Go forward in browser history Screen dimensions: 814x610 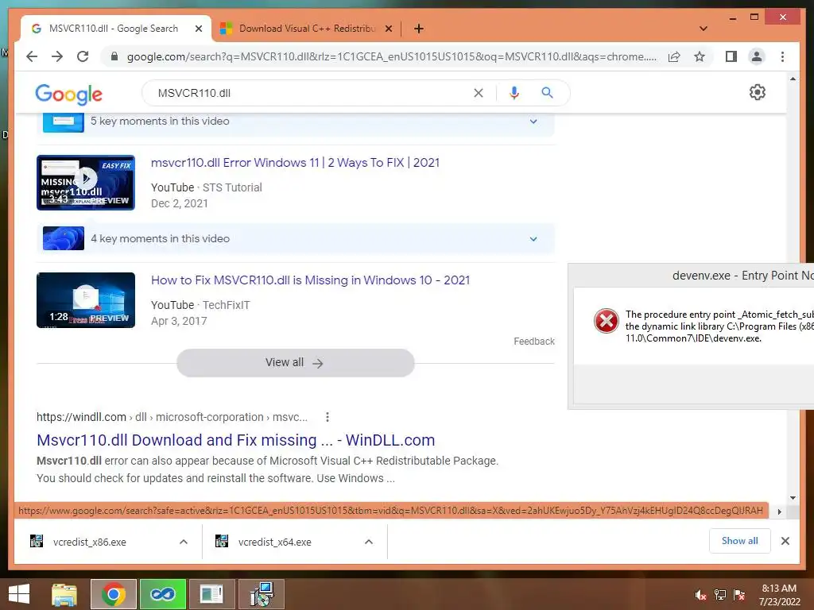(x=57, y=56)
